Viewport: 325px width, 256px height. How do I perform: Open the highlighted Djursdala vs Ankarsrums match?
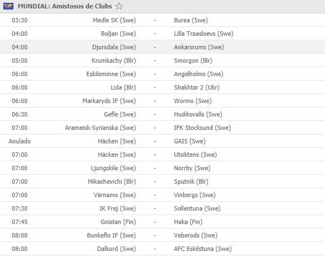pos(163,47)
